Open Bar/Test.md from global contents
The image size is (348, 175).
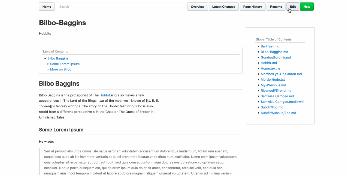click(270, 46)
